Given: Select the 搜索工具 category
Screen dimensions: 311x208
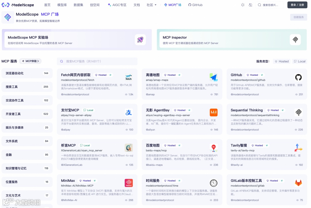Looking at the screenshot, I should coord(27,87).
